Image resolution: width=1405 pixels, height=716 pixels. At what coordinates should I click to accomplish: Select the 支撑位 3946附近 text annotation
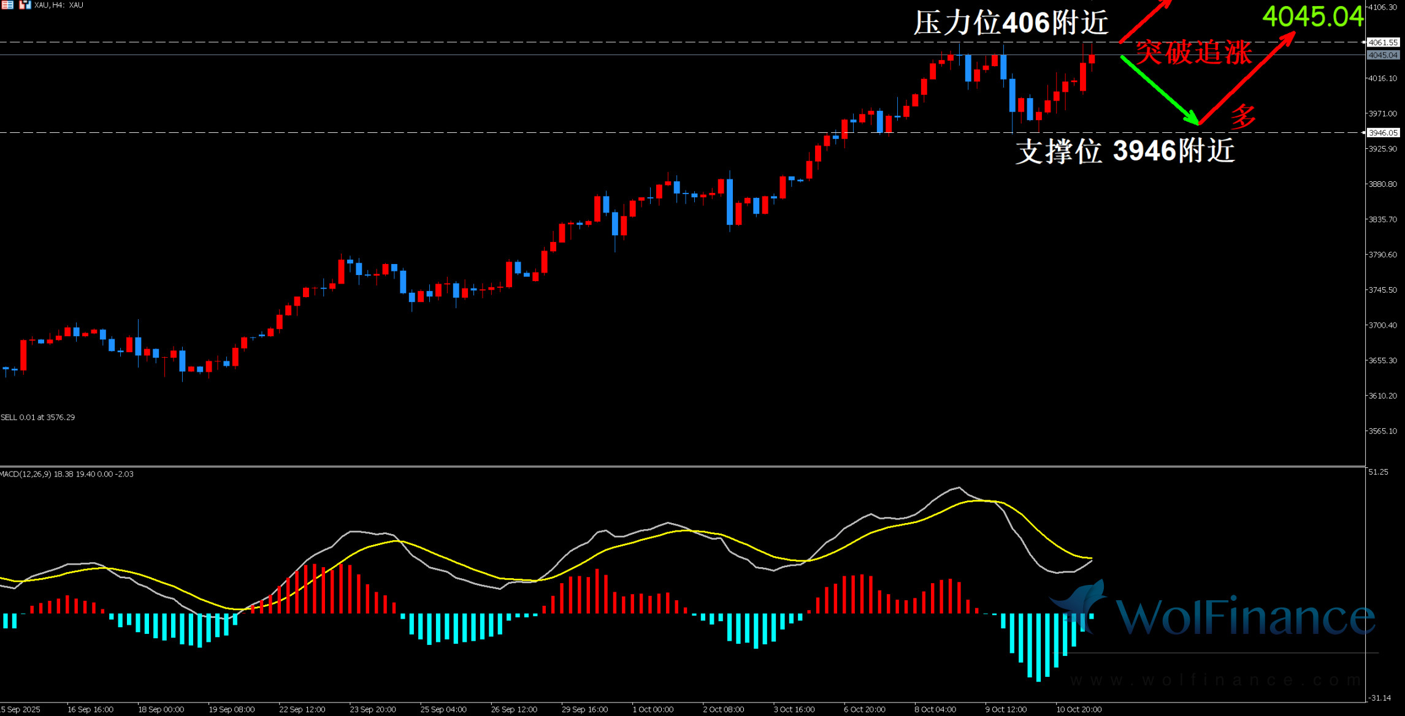tap(1125, 151)
